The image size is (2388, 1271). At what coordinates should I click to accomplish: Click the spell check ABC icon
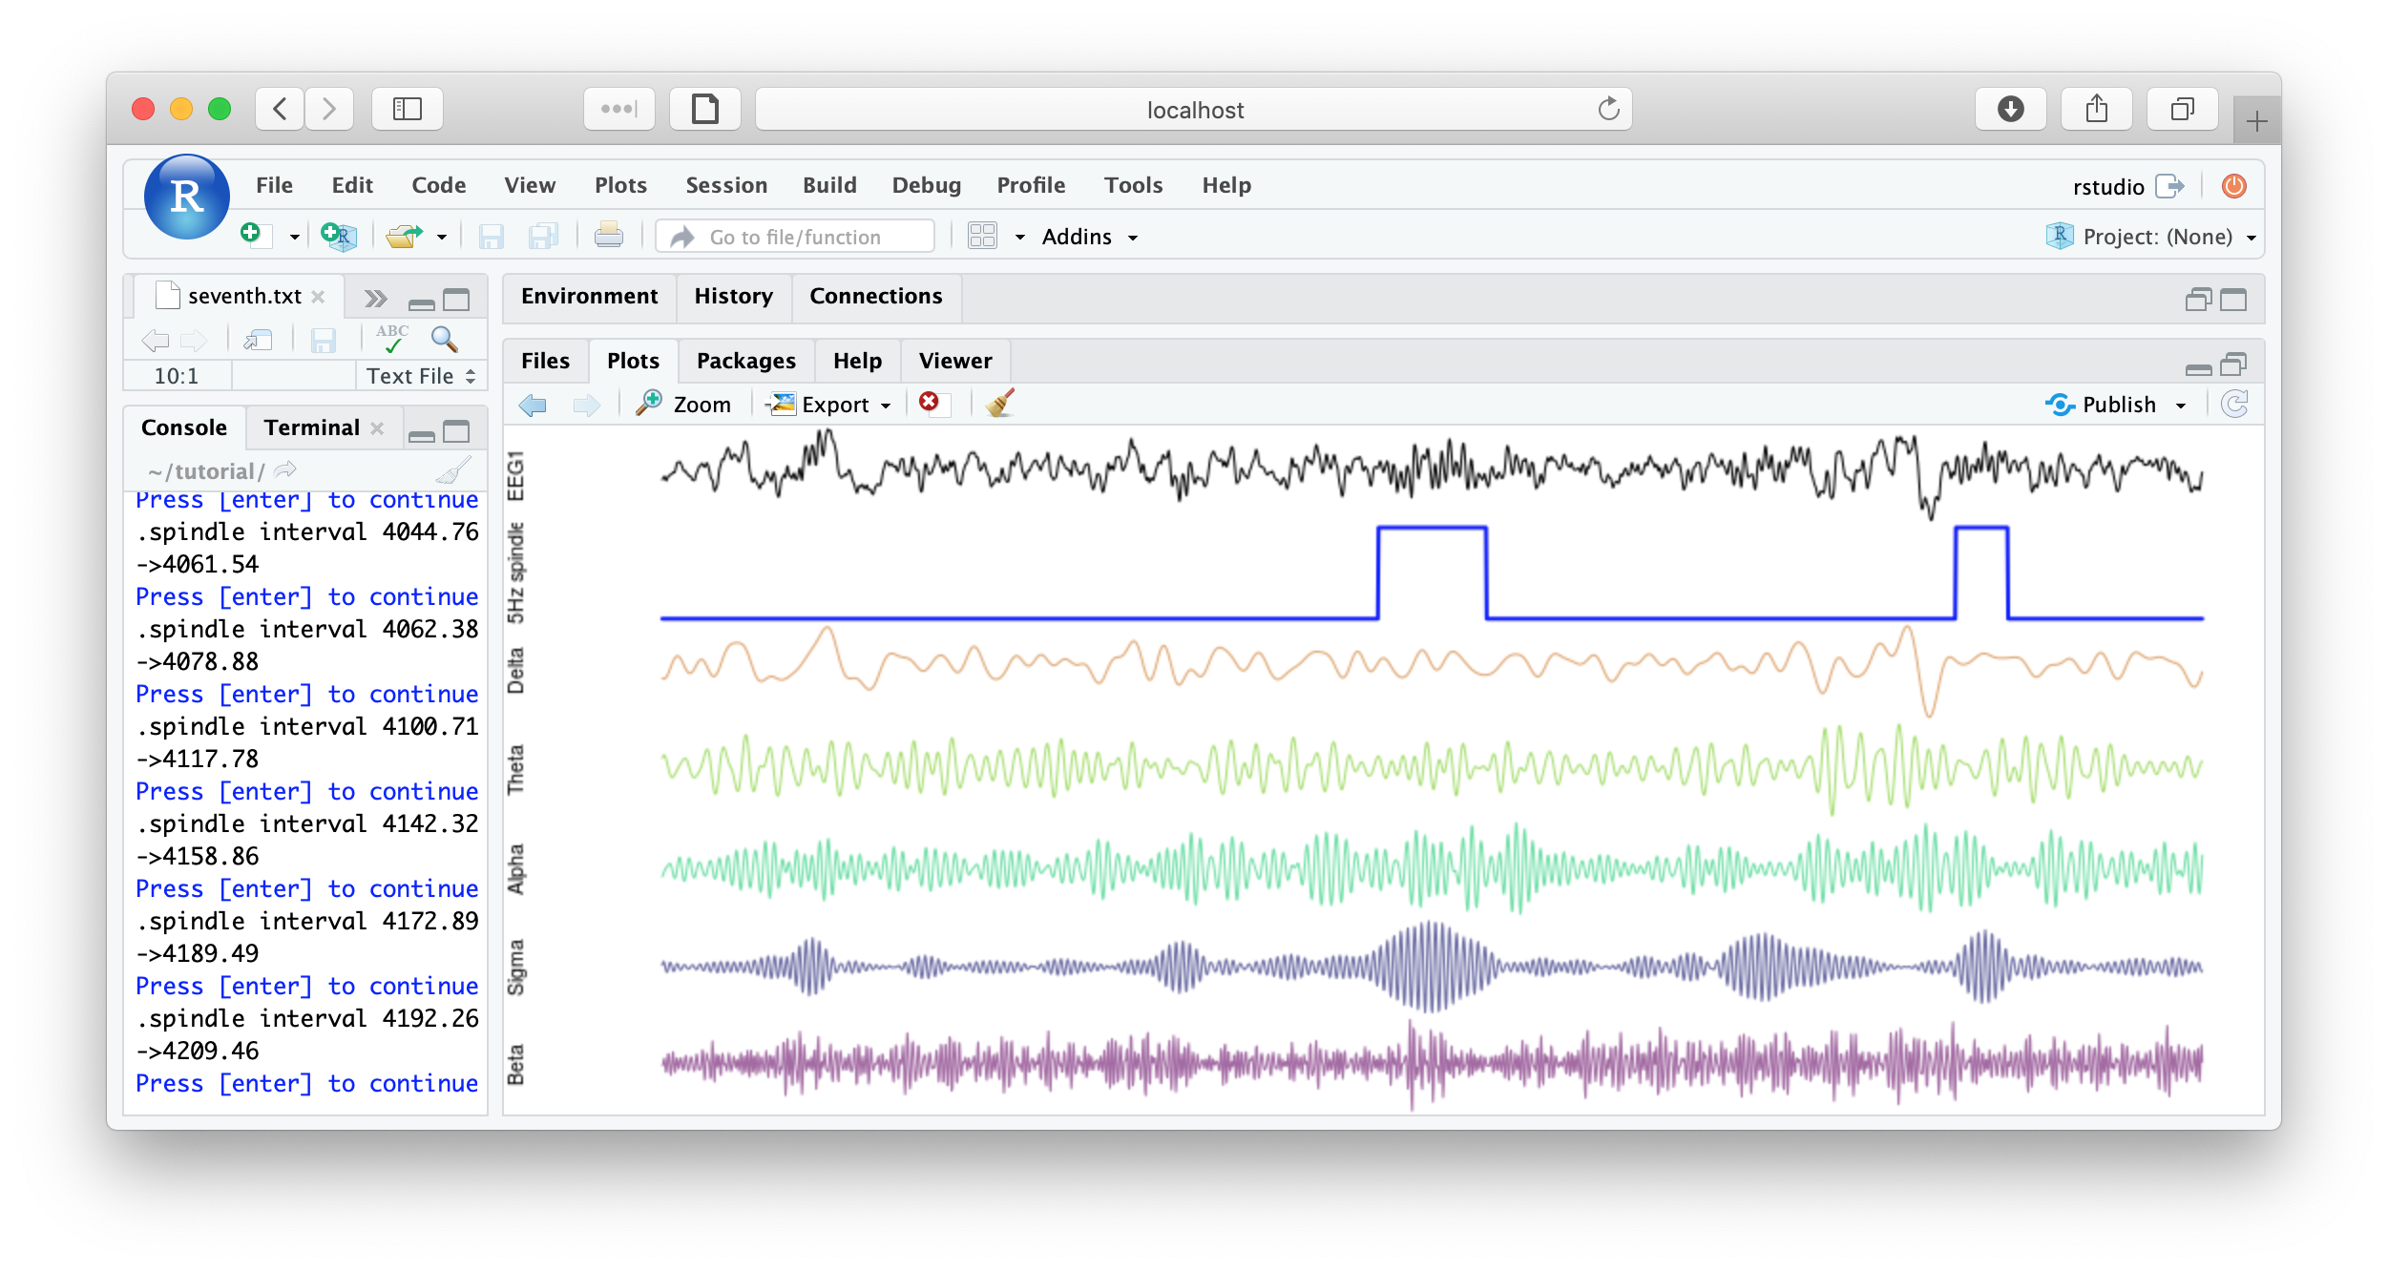point(392,339)
